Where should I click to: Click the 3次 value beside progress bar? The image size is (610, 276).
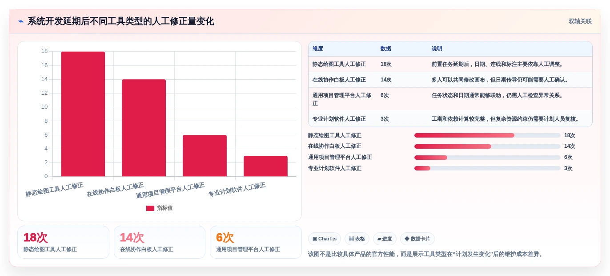pyautogui.click(x=568, y=168)
